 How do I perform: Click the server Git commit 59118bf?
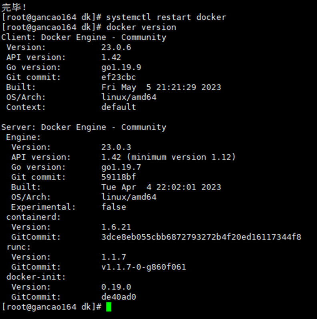coord(118,177)
